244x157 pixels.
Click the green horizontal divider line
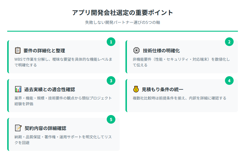pyautogui.click(x=123, y=31)
